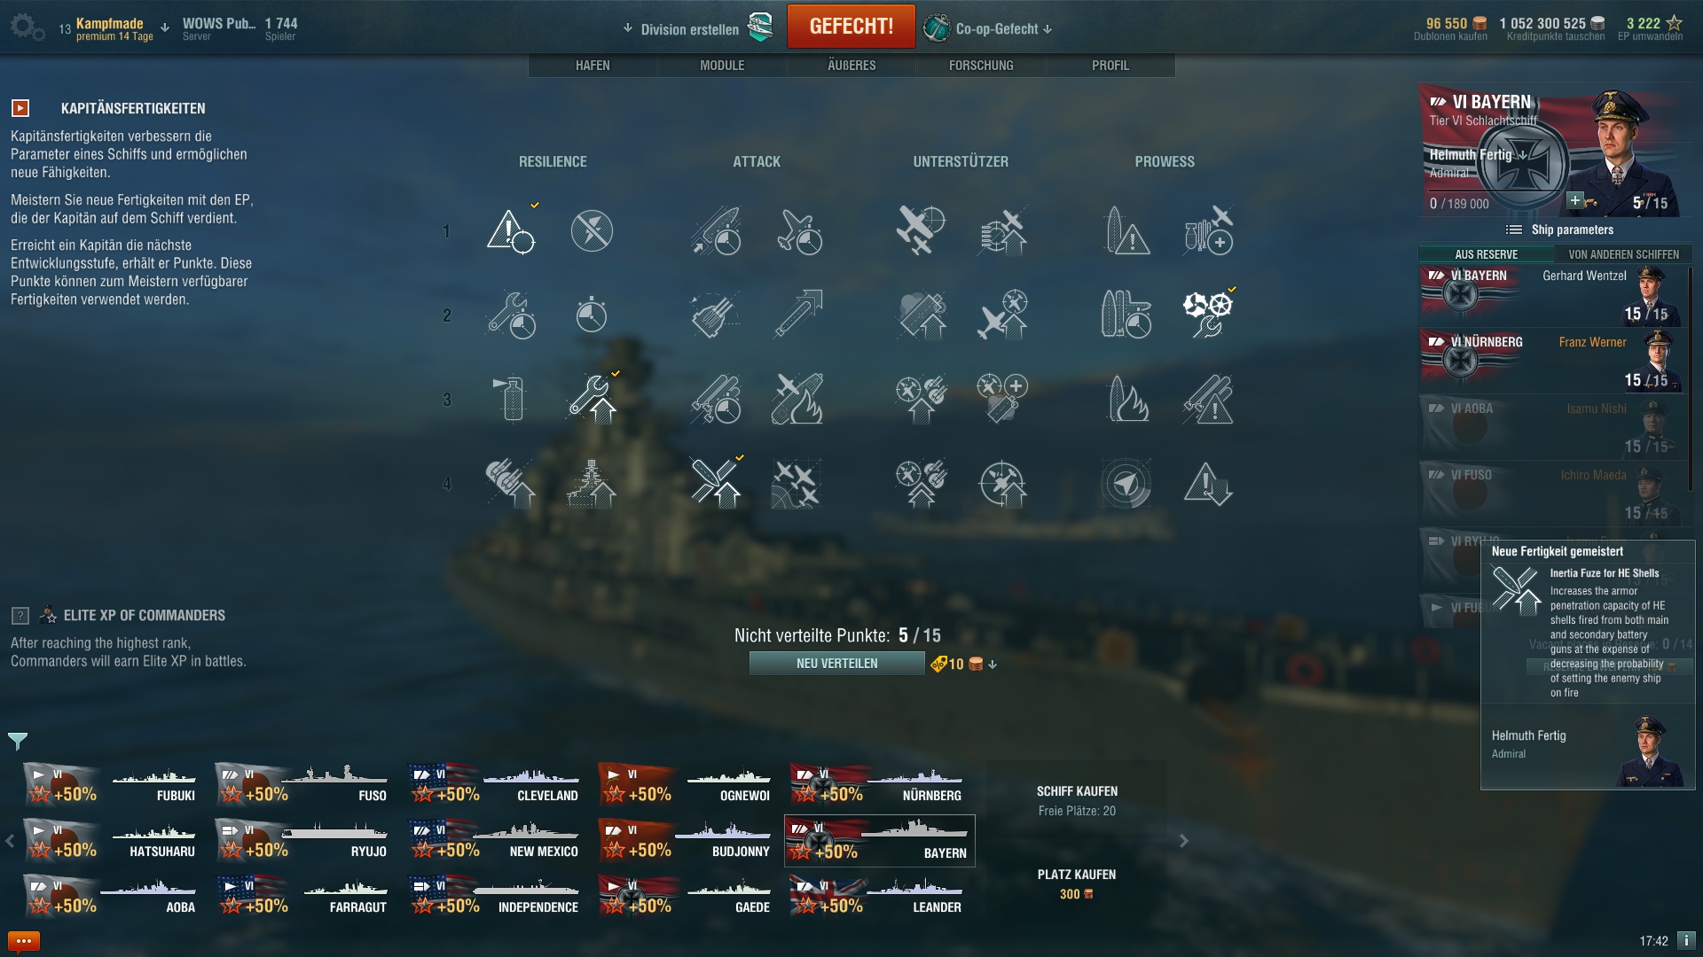The width and height of the screenshot is (1703, 957).
Task: Toggle the Inertia Fuze for HE Shells skill
Action: [716, 482]
